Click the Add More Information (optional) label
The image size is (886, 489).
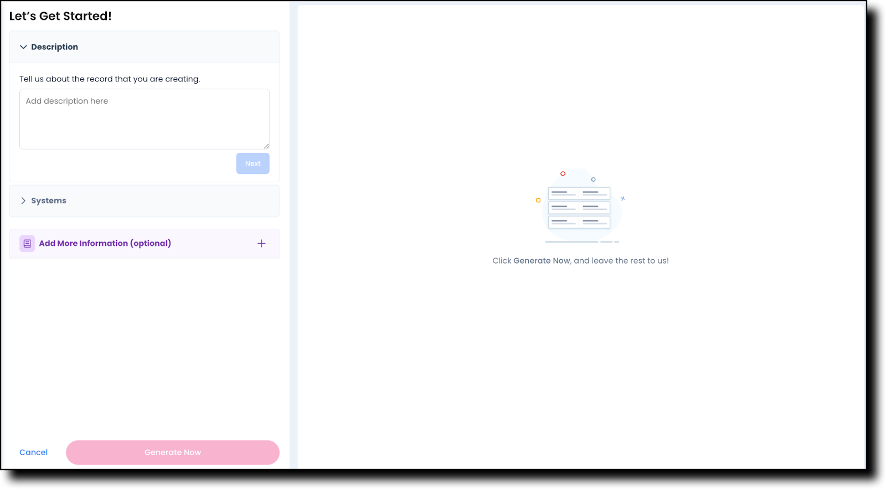pyautogui.click(x=105, y=244)
